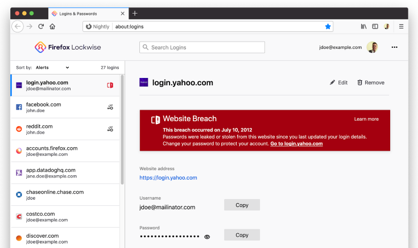Open the Firefox home page icon

click(52, 26)
